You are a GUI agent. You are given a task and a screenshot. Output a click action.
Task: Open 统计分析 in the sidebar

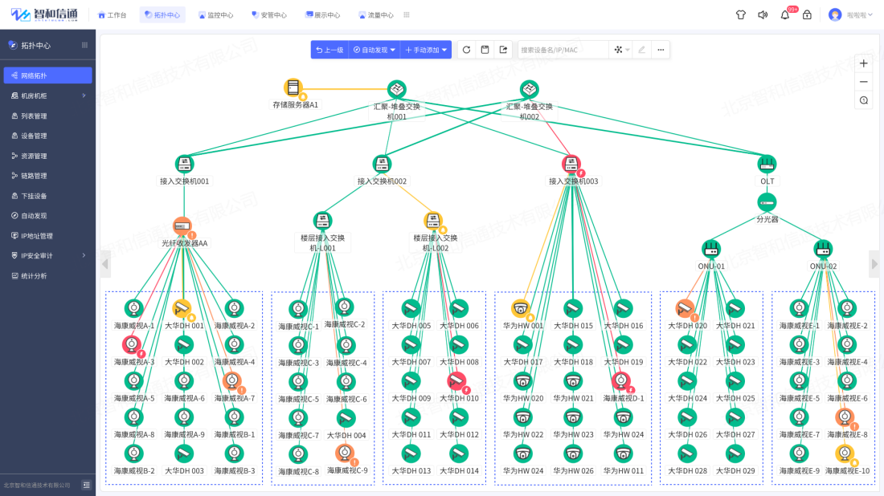(x=48, y=276)
